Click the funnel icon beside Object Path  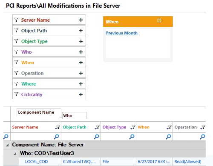click(17, 31)
